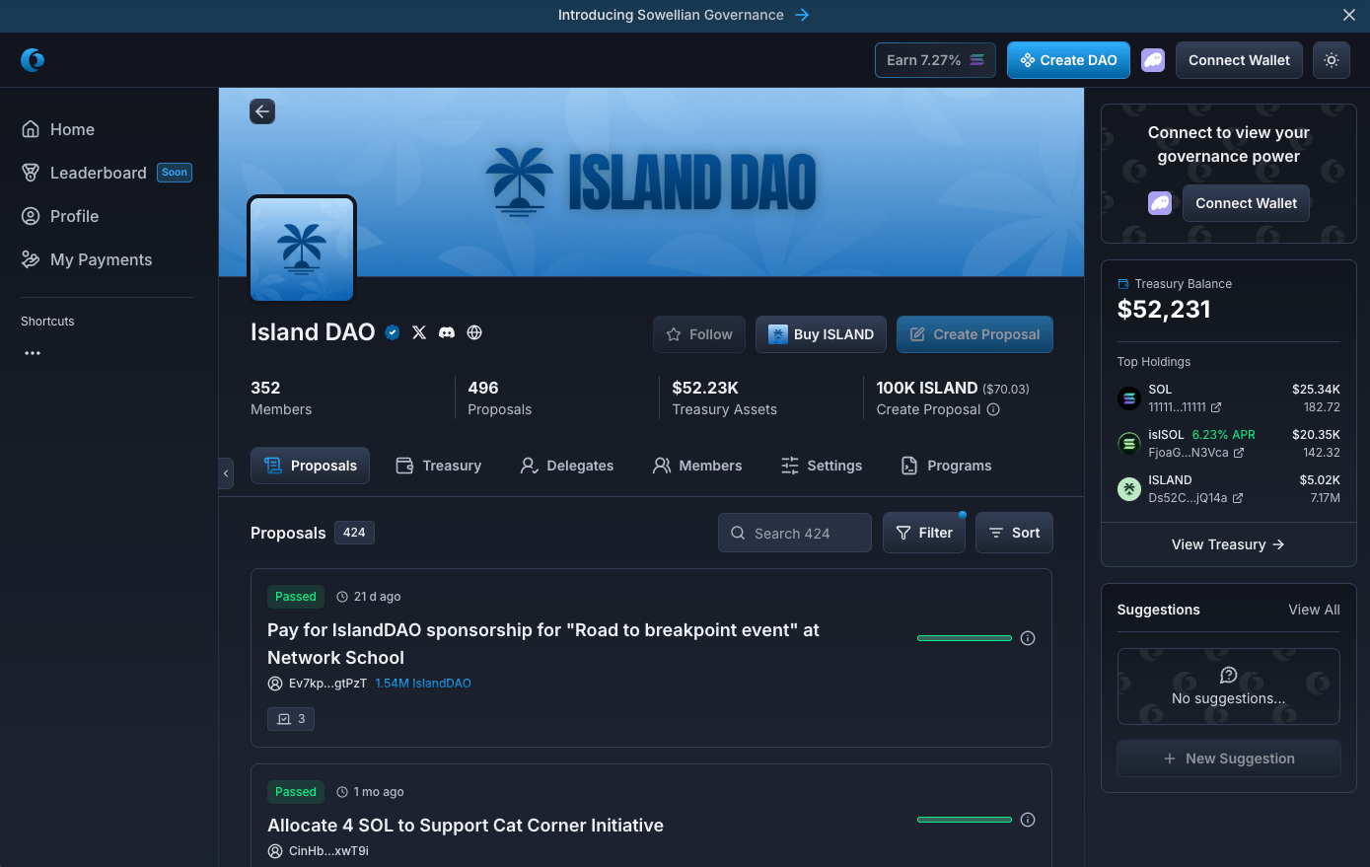Open the Island DAO Discord icon
This screenshot has height=867, width=1370.
click(447, 332)
